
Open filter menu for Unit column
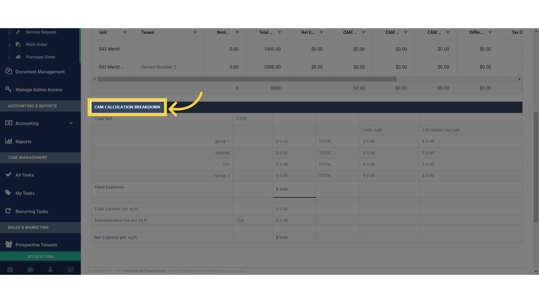point(125,33)
